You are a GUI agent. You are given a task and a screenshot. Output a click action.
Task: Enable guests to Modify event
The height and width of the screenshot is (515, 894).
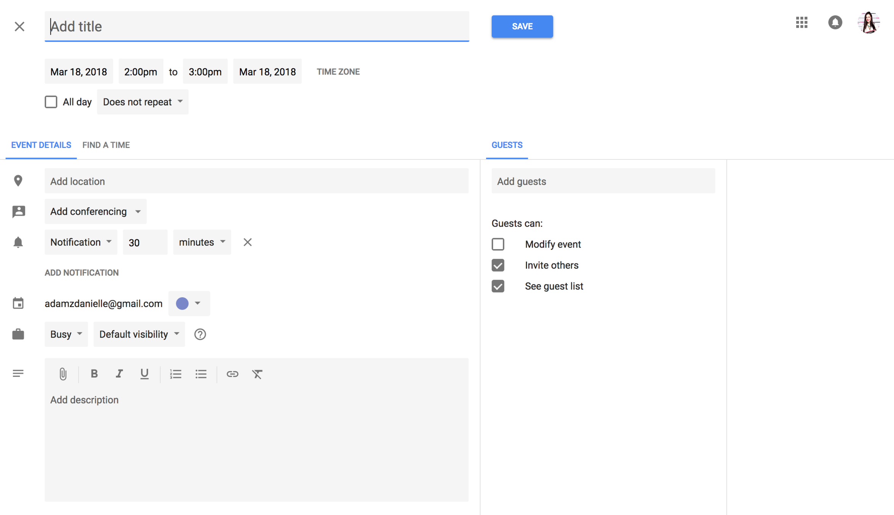point(498,244)
